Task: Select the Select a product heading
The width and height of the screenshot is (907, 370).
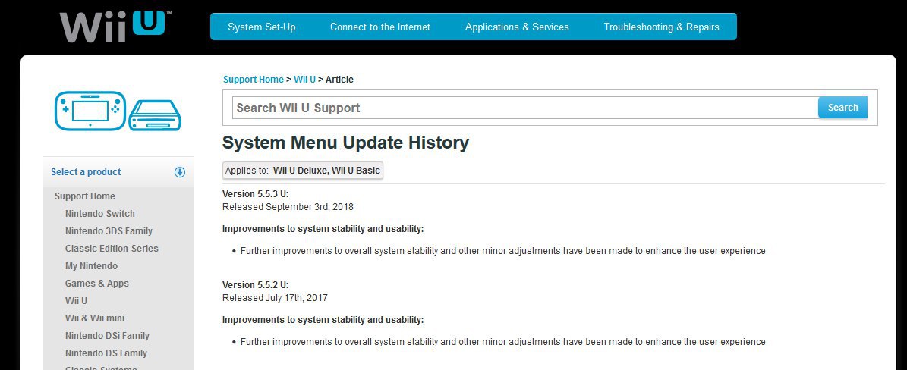Action: pyautogui.click(x=87, y=172)
